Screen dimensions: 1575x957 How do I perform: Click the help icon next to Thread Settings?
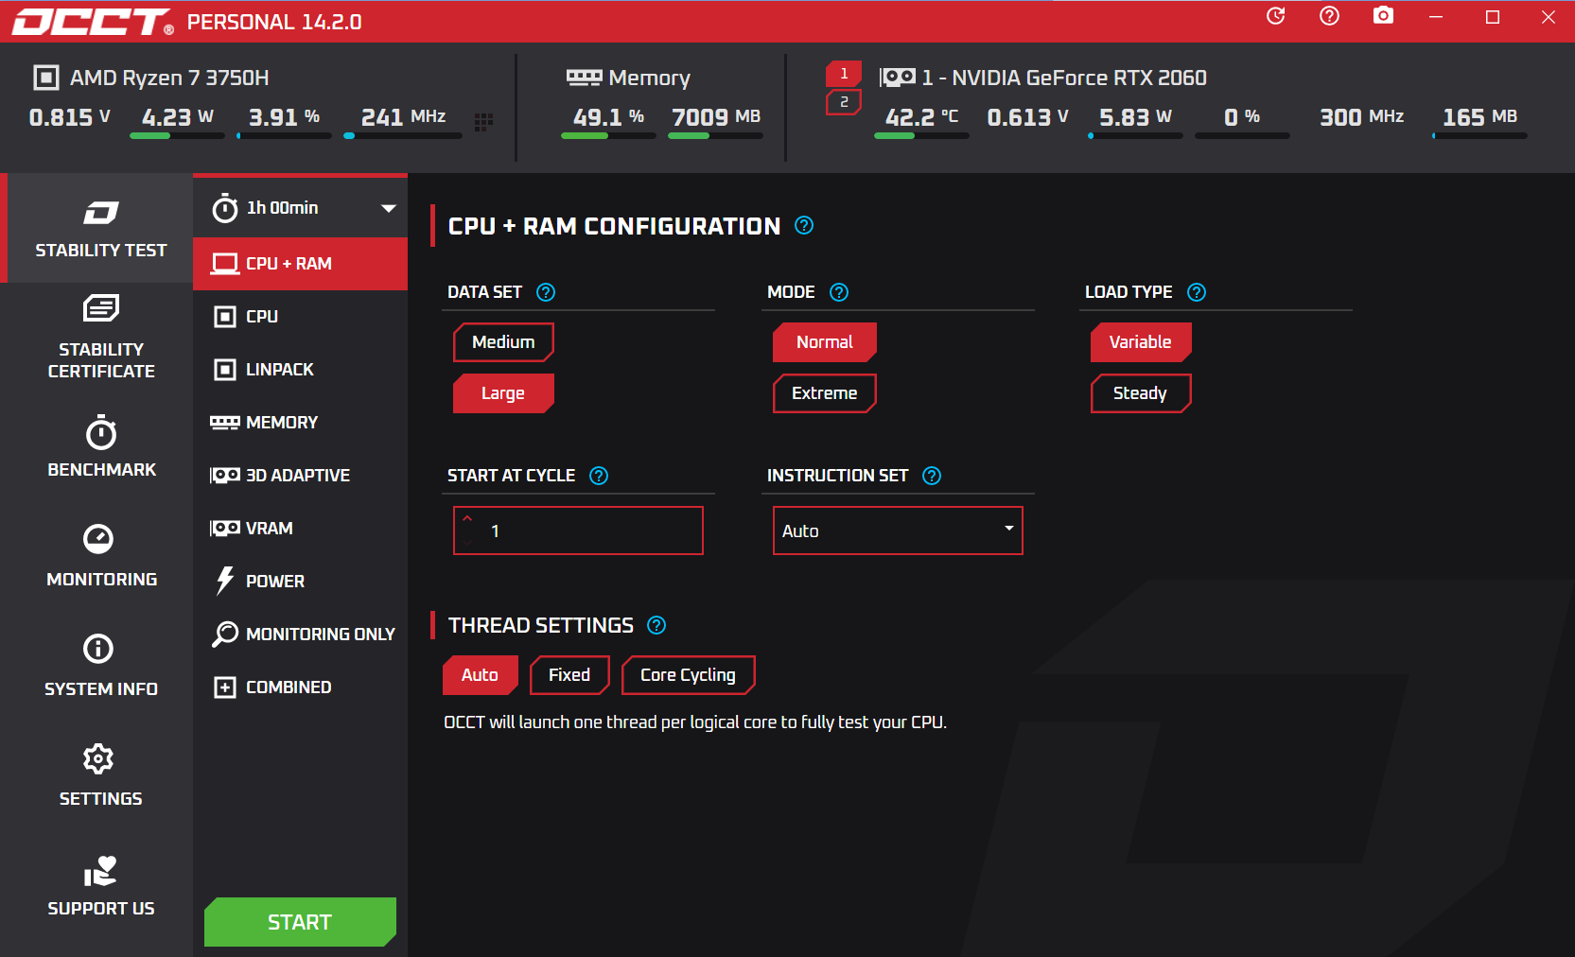tap(656, 625)
